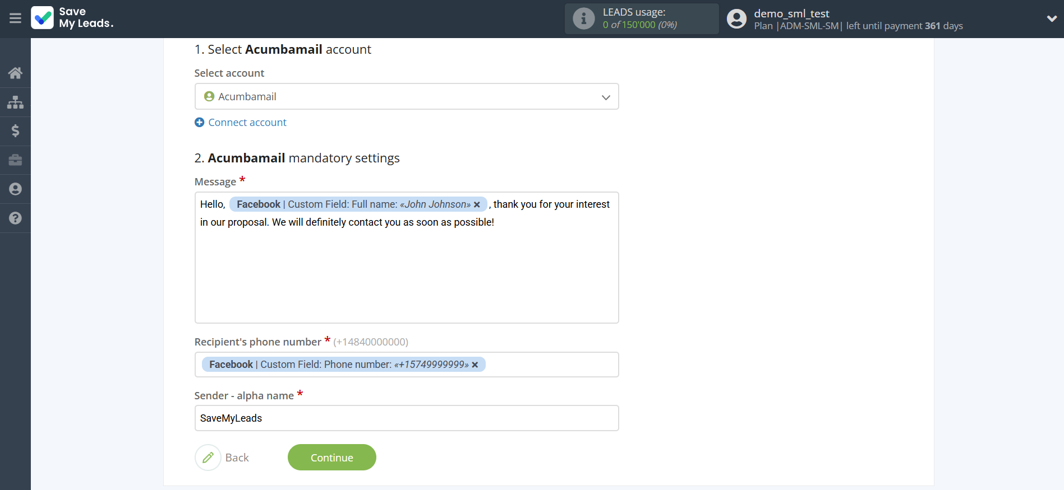The height and width of the screenshot is (490, 1064).
Task: Click inside the Message text area
Action: [x=406, y=274]
